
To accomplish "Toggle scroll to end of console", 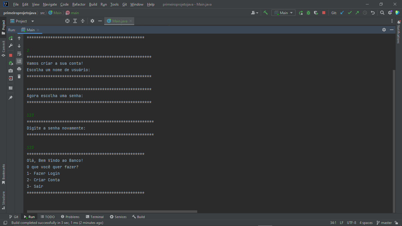I will pyautogui.click(x=19, y=61).
